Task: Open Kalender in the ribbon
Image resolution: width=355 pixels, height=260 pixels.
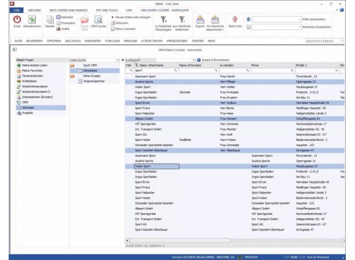Action: pos(65,17)
